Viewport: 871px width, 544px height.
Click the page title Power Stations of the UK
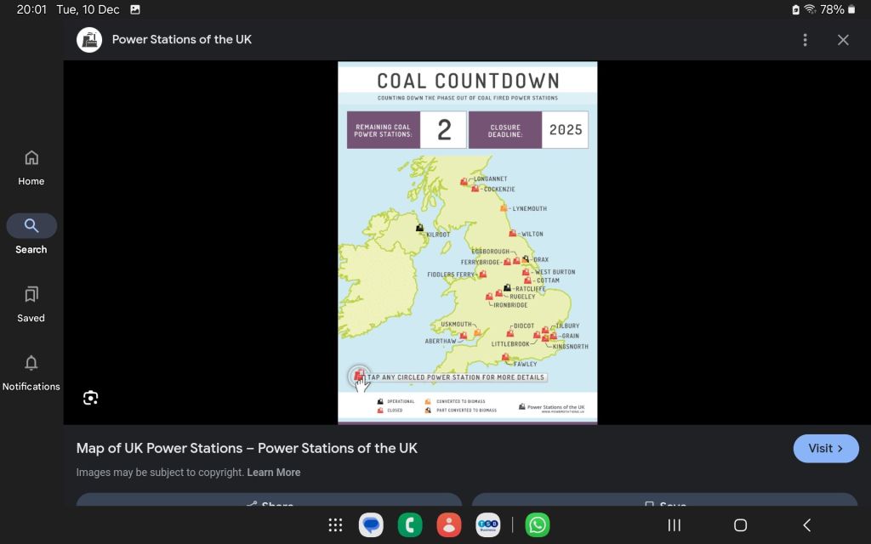coord(182,40)
